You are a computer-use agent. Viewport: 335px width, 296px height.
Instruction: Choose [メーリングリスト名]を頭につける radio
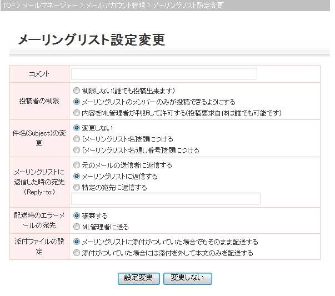pyautogui.click(x=77, y=139)
